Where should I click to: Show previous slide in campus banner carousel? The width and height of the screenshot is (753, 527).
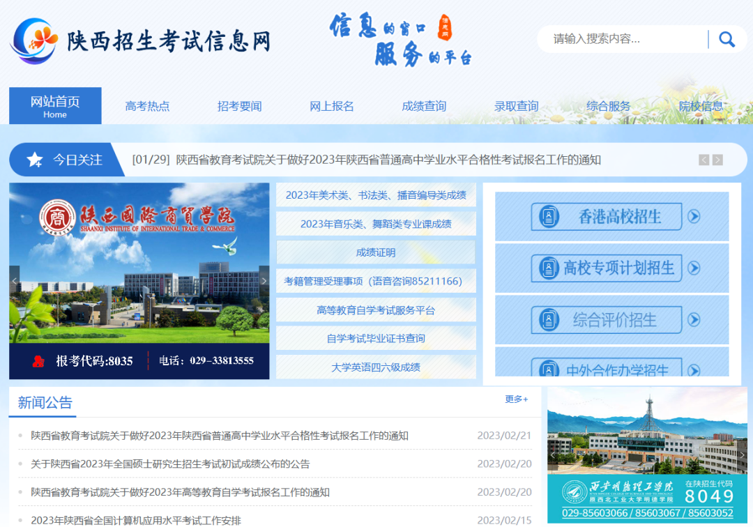click(x=15, y=282)
